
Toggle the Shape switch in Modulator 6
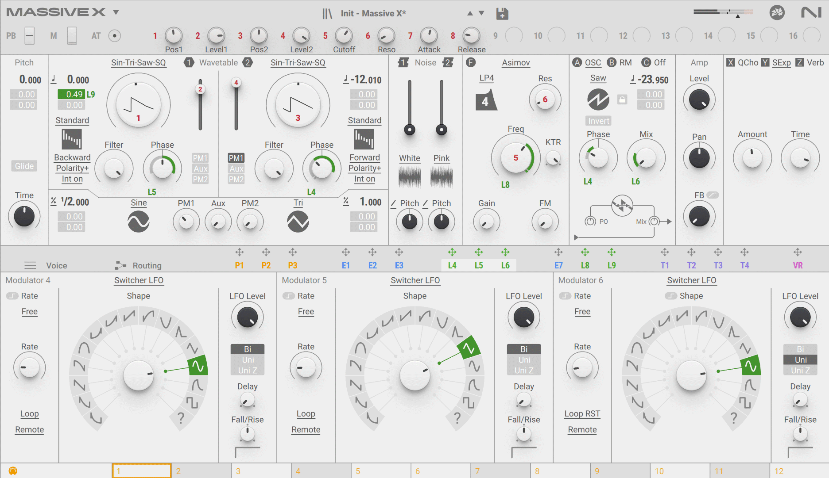click(x=671, y=296)
